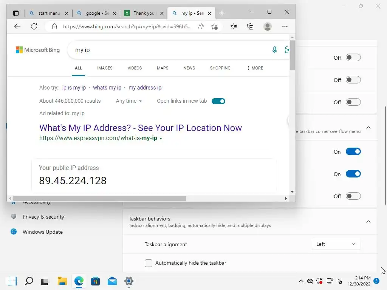Viewport: 387px width, 290px height.
Task: Open taskbar Search magnifier
Action: pyautogui.click(x=29, y=281)
